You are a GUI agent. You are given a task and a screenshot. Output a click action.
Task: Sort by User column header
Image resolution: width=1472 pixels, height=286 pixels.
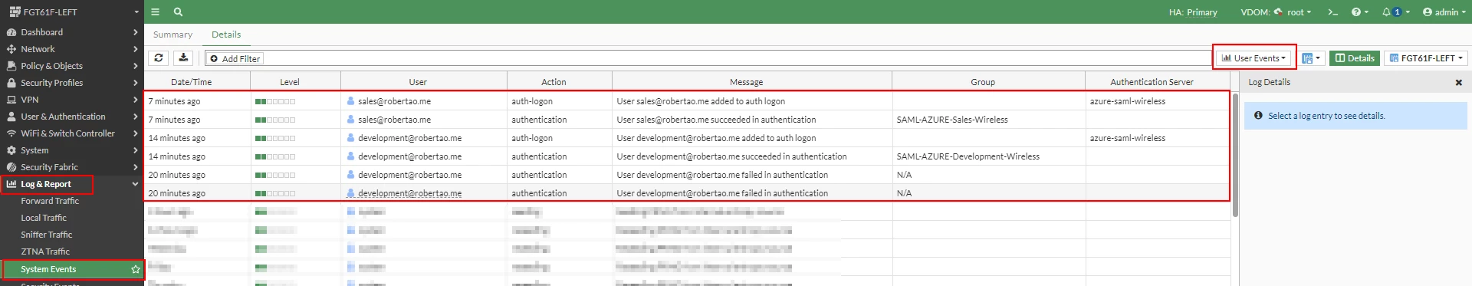424,82
